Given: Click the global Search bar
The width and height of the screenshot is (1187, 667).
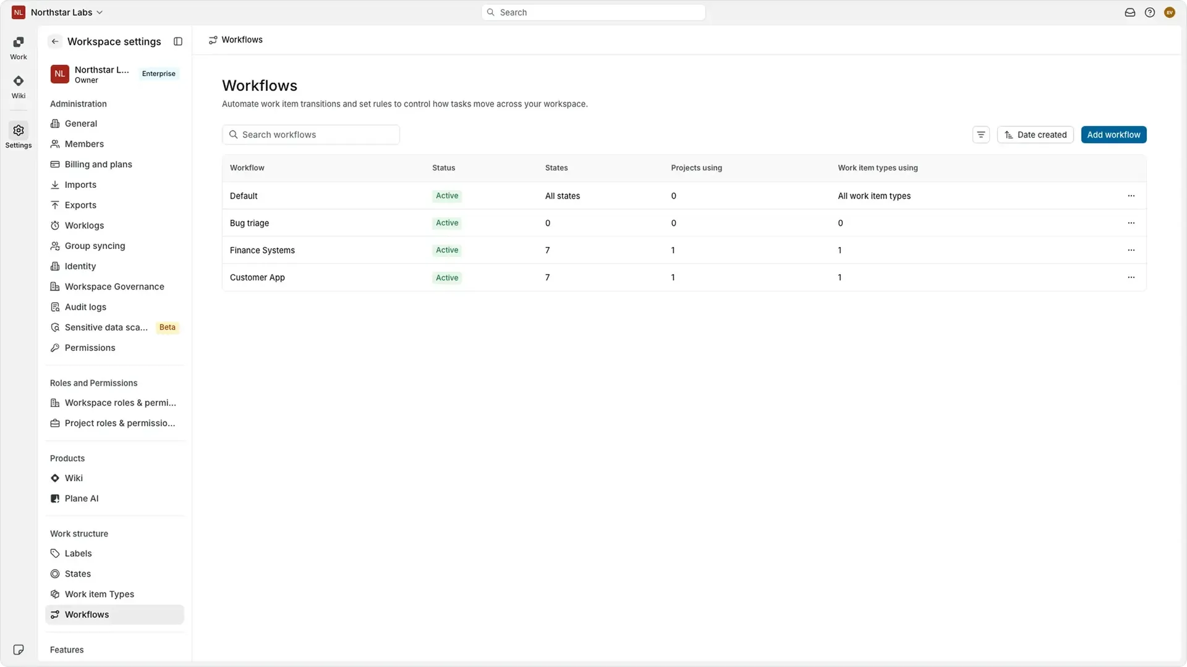Looking at the screenshot, I should tap(593, 12).
